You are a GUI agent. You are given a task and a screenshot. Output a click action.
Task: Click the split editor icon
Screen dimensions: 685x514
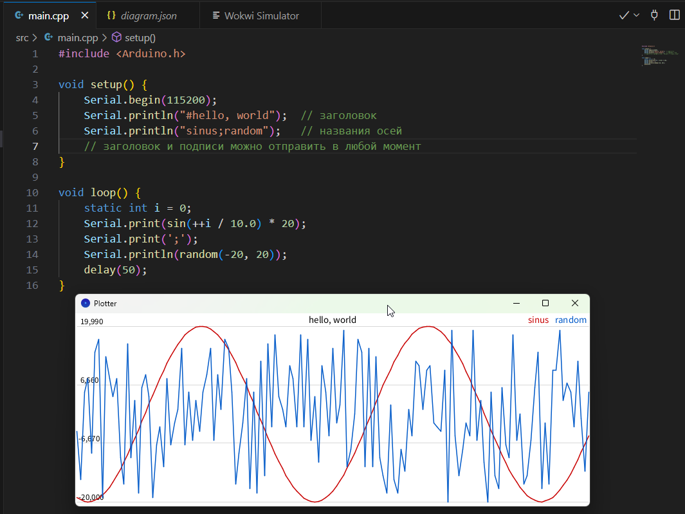(674, 15)
